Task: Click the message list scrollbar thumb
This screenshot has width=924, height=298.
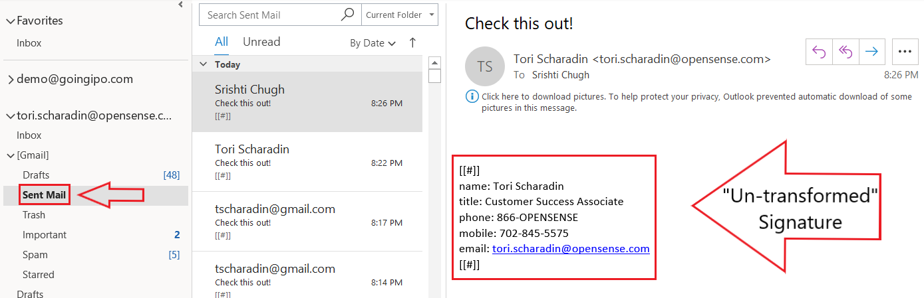Action: click(x=434, y=76)
